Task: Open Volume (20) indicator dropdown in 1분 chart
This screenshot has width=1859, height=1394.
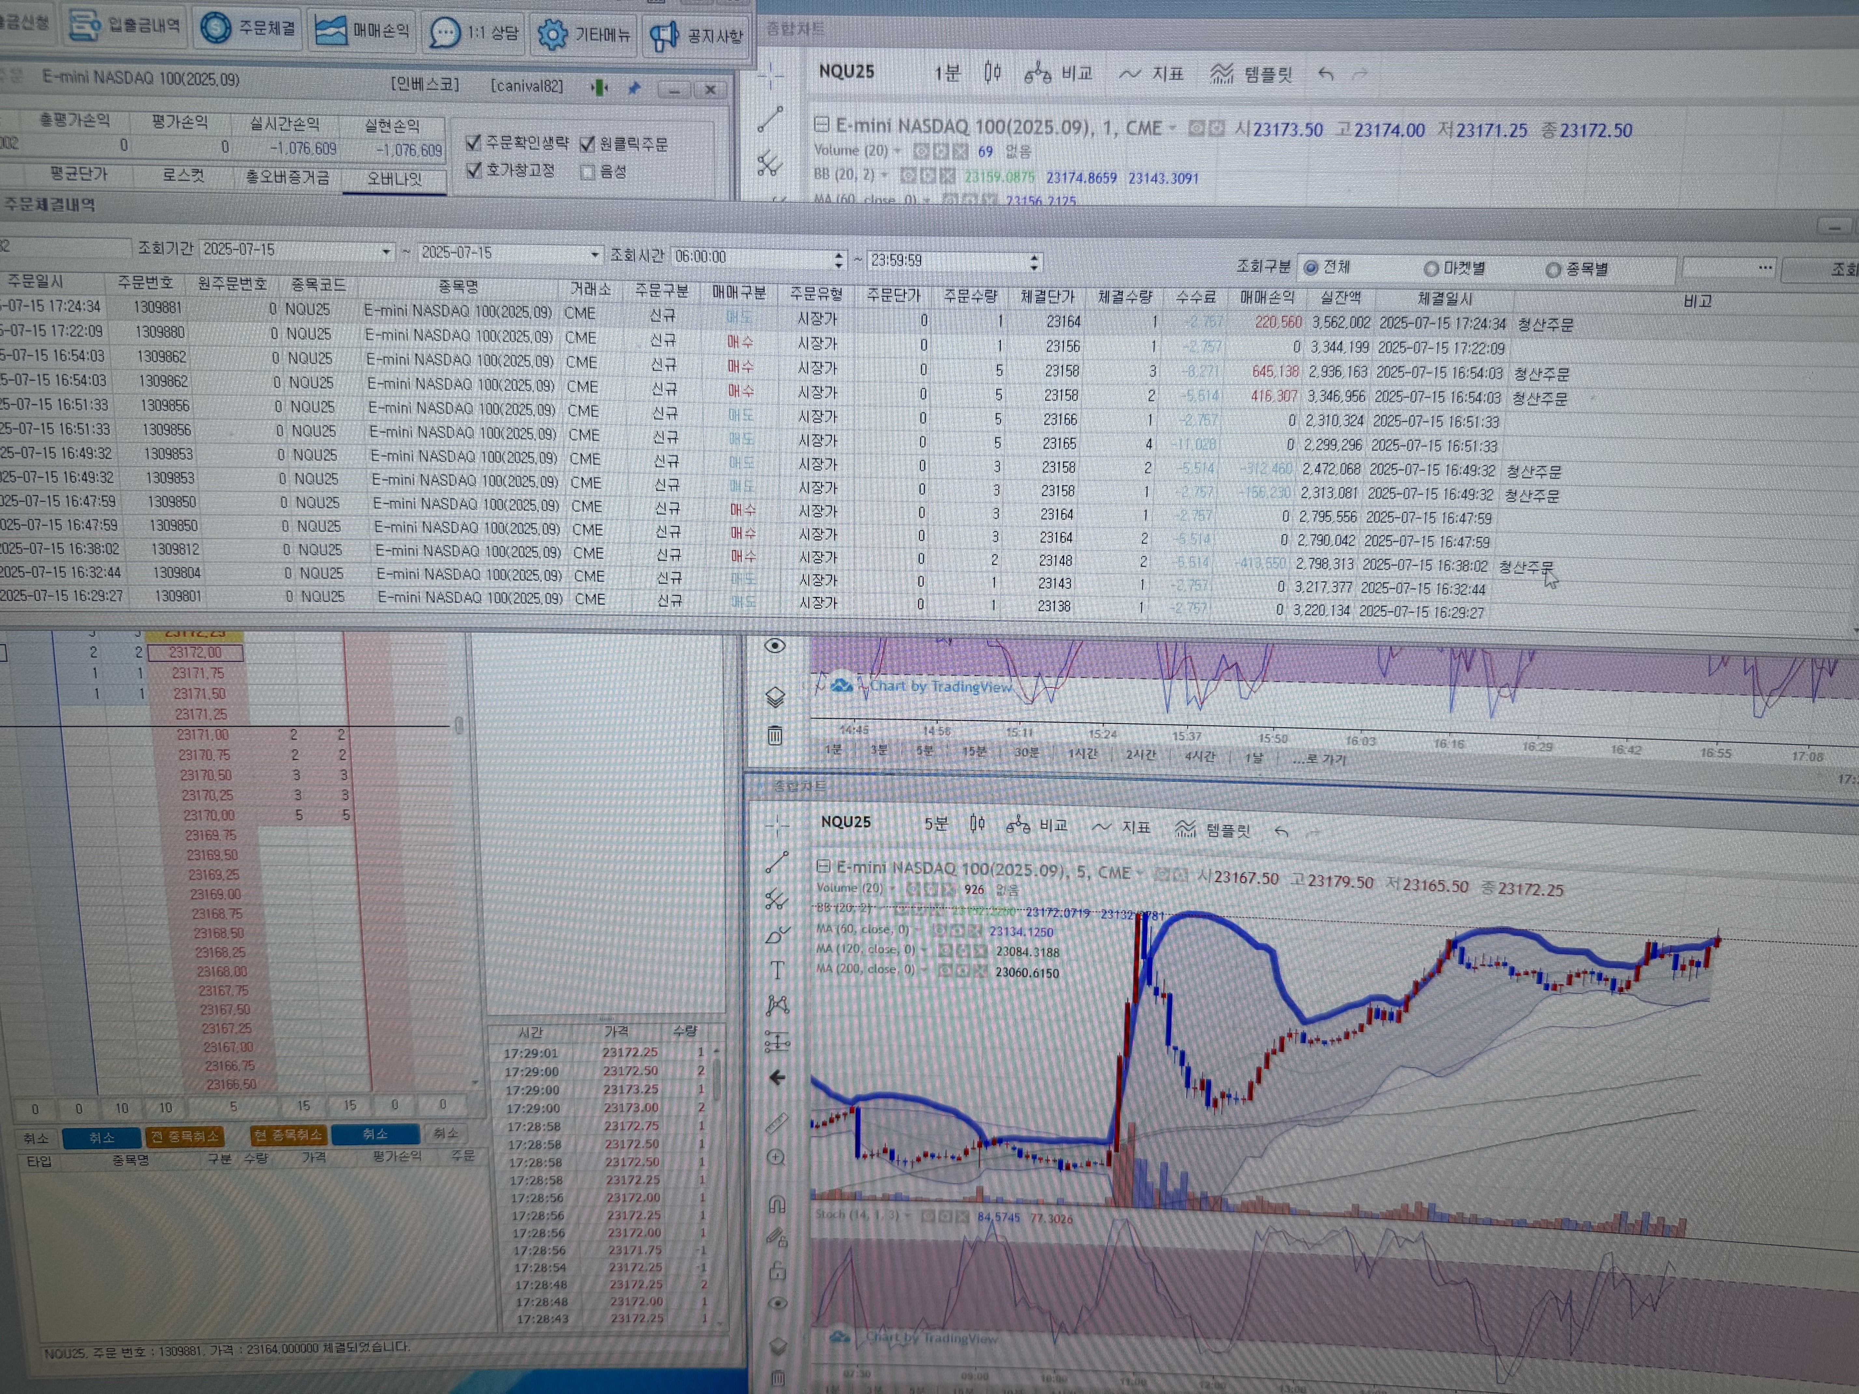Action: [x=898, y=151]
